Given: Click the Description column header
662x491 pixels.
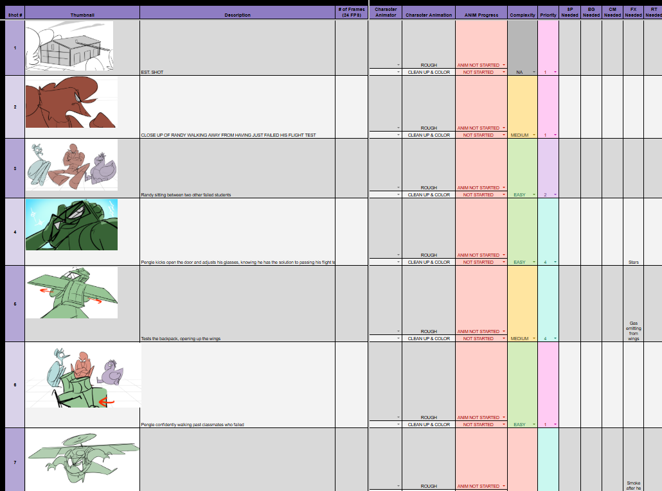Looking at the screenshot, I should click(x=237, y=12).
